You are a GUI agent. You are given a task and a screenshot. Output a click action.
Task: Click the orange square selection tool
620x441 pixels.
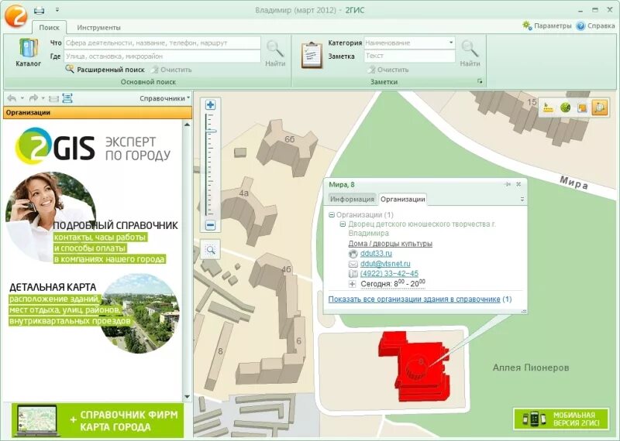click(x=582, y=108)
